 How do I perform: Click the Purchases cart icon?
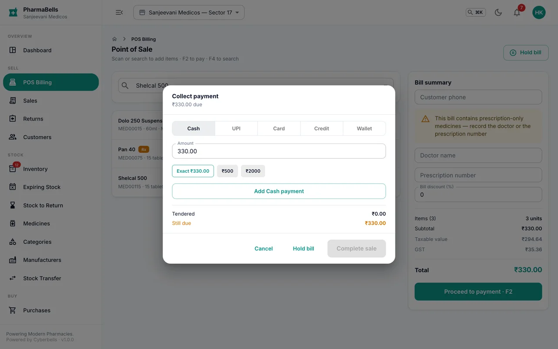tap(13, 310)
